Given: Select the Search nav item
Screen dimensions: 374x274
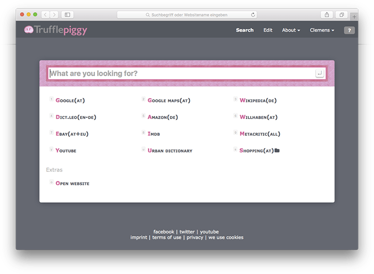Looking at the screenshot, I should tap(245, 30).
